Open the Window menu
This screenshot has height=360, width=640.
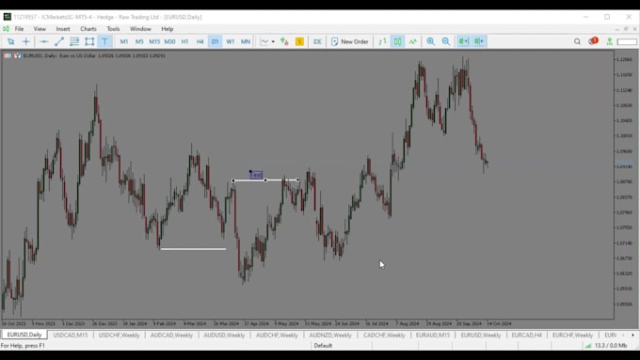point(140,29)
